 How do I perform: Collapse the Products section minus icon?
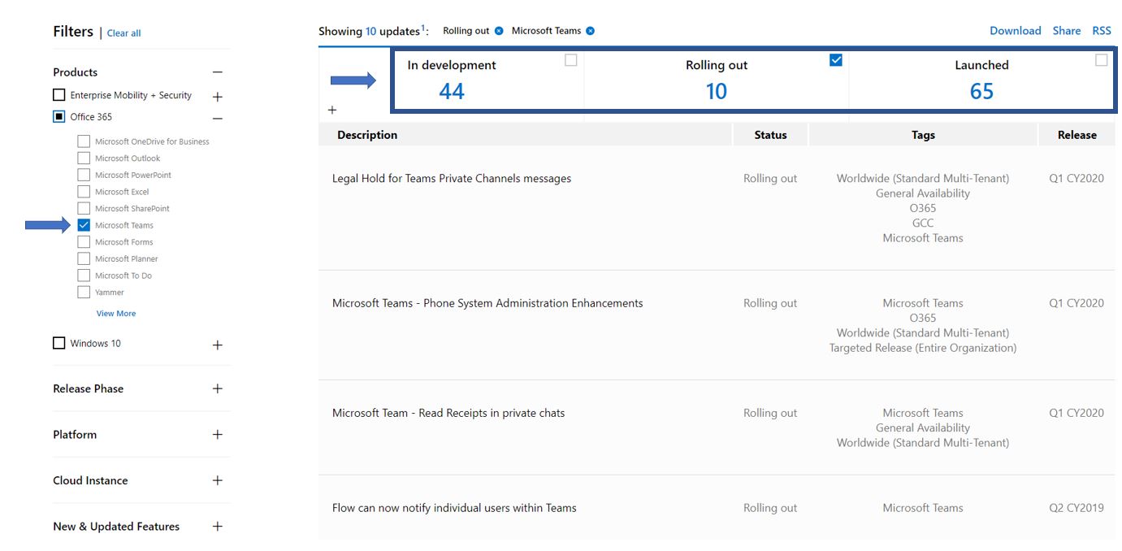[217, 72]
